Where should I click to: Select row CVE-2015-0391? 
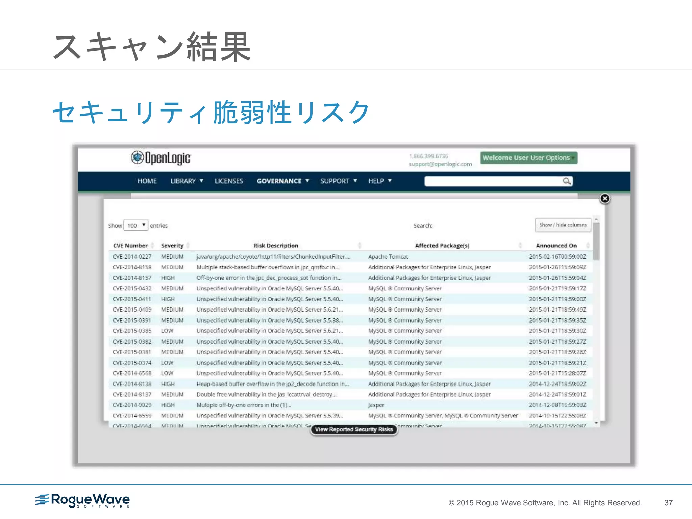[350, 320]
